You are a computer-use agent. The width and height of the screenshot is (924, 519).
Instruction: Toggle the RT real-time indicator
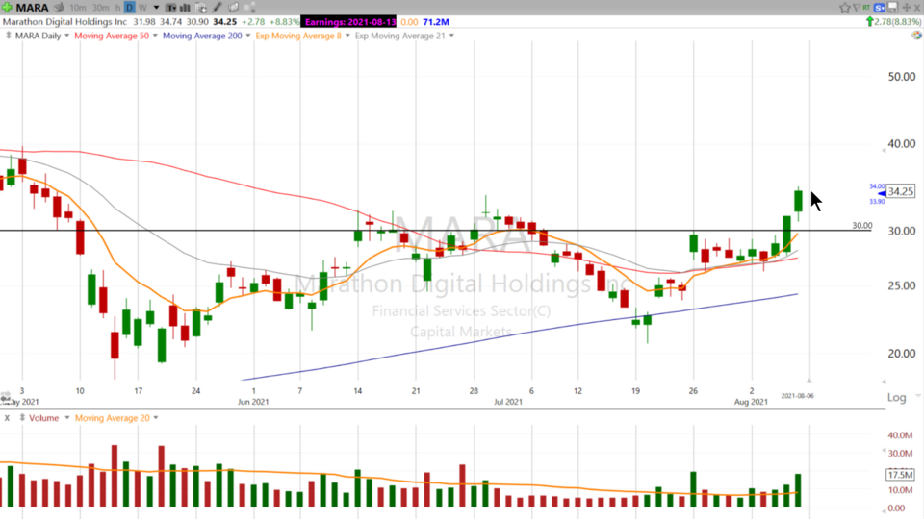tap(866, 8)
